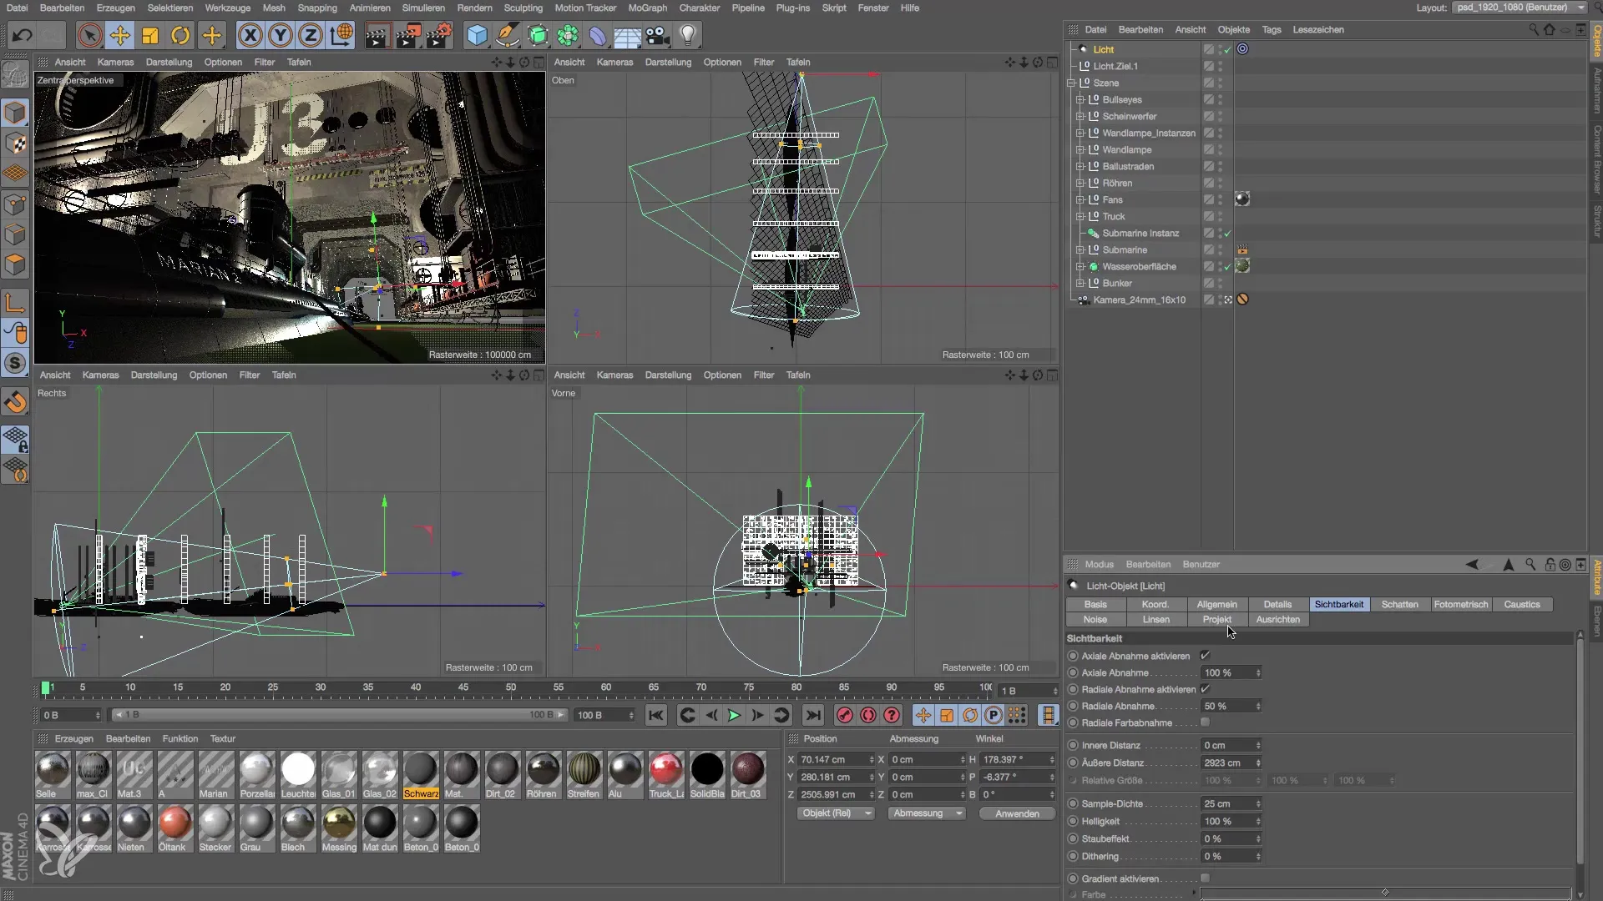The width and height of the screenshot is (1603, 901).
Task: Switch to texture mode in left toolbar
Action: point(15,143)
